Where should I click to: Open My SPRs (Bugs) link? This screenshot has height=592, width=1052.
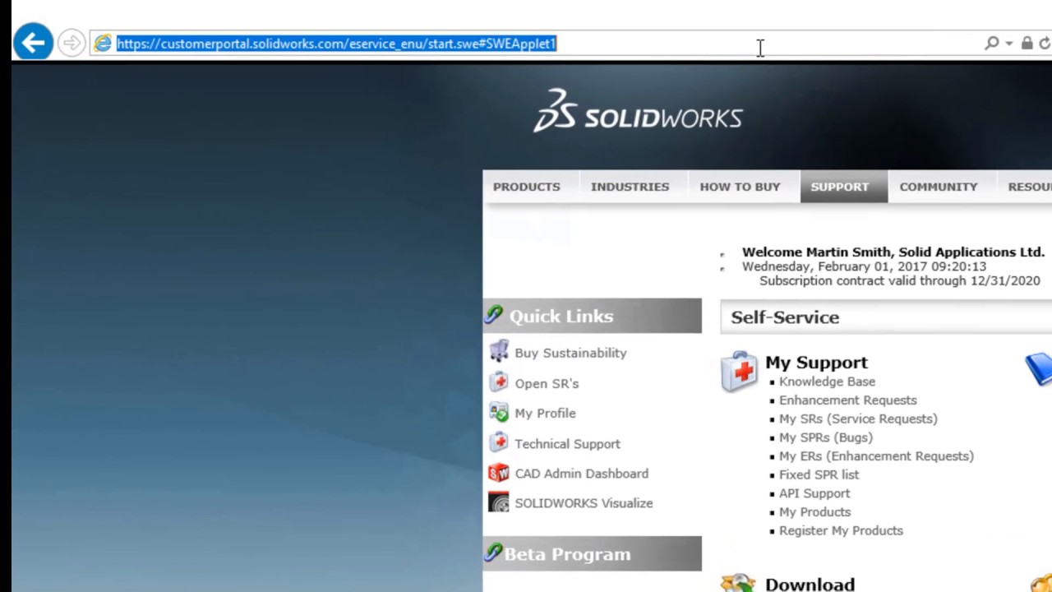[x=826, y=437]
